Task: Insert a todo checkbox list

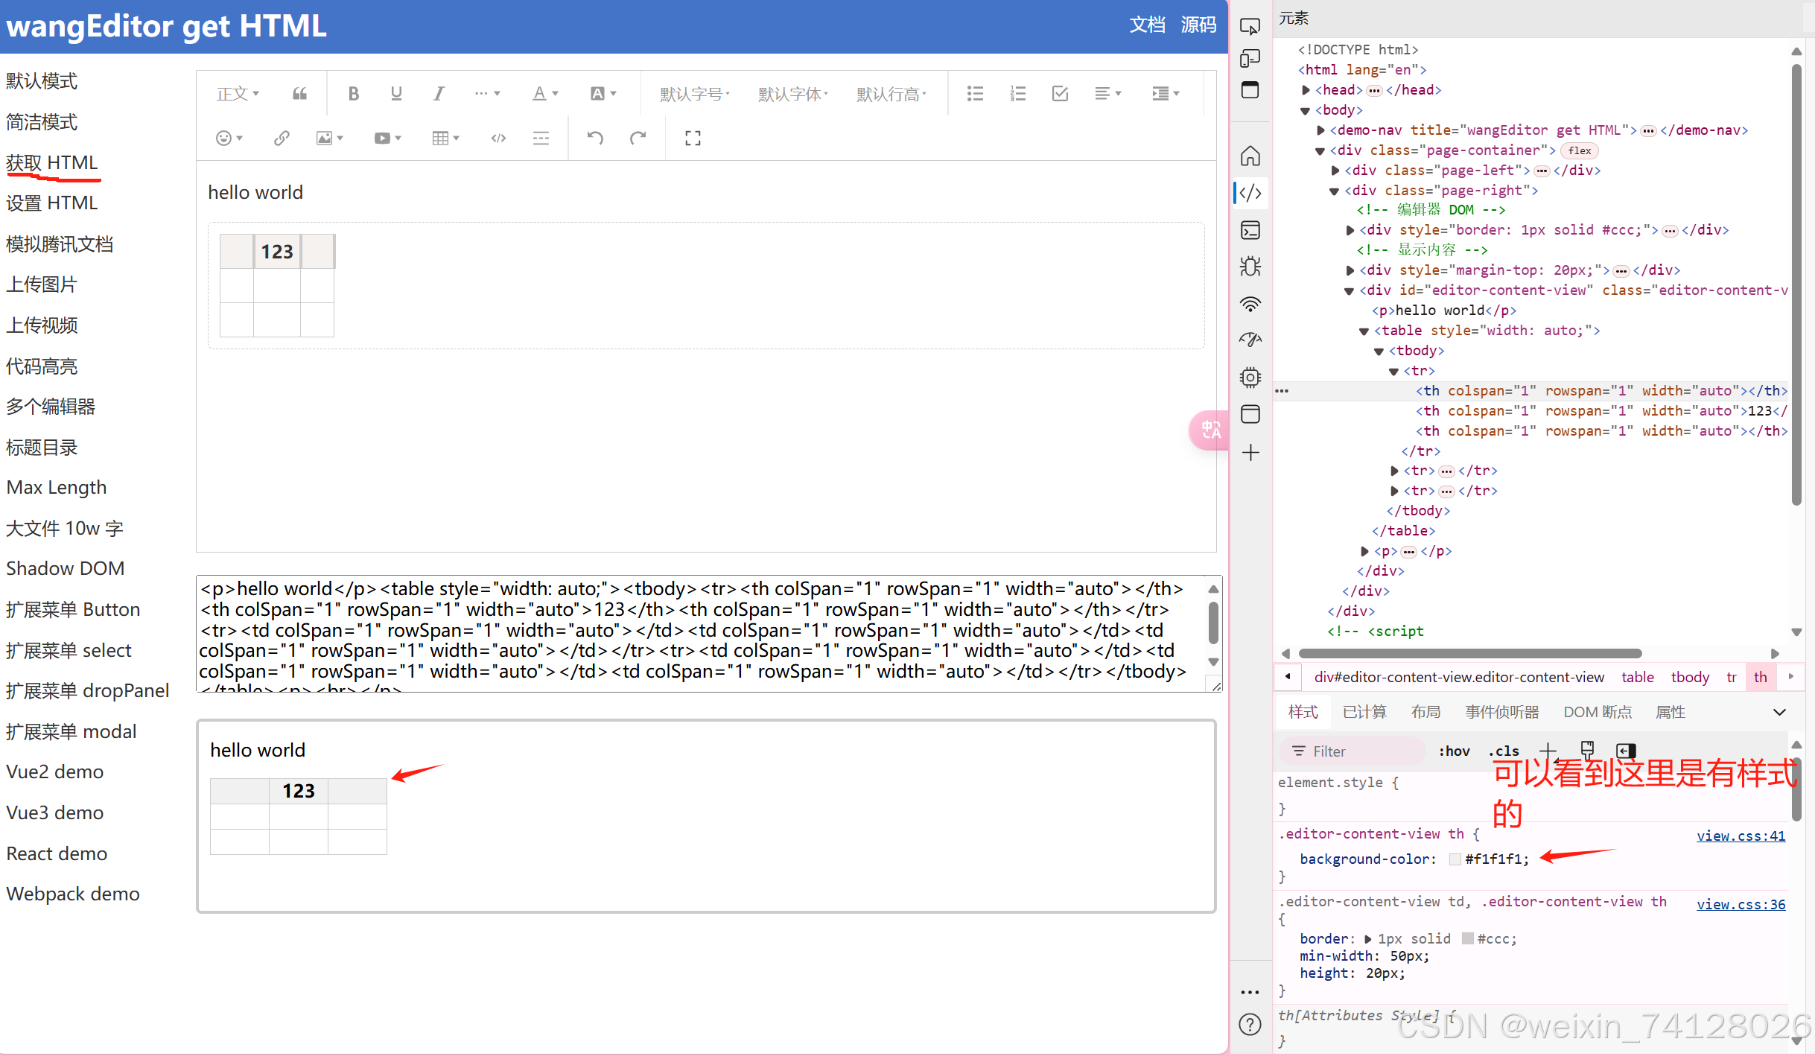Action: (1060, 94)
